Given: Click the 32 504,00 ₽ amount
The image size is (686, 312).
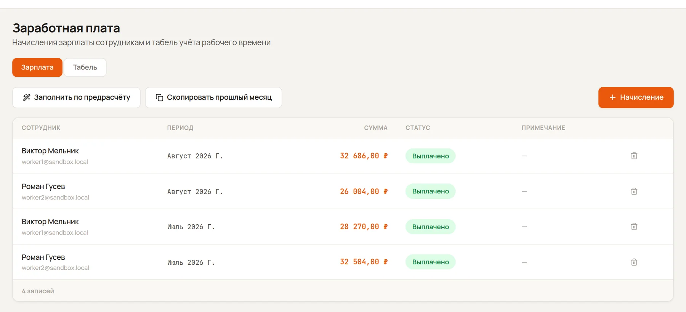Looking at the screenshot, I should coord(364,262).
